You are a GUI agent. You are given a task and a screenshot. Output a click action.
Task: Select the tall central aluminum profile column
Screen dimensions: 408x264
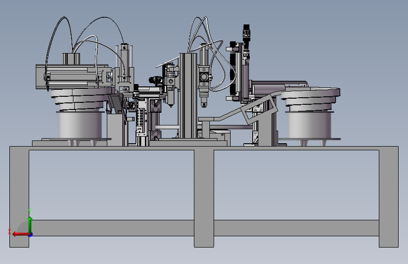[188, 96]
